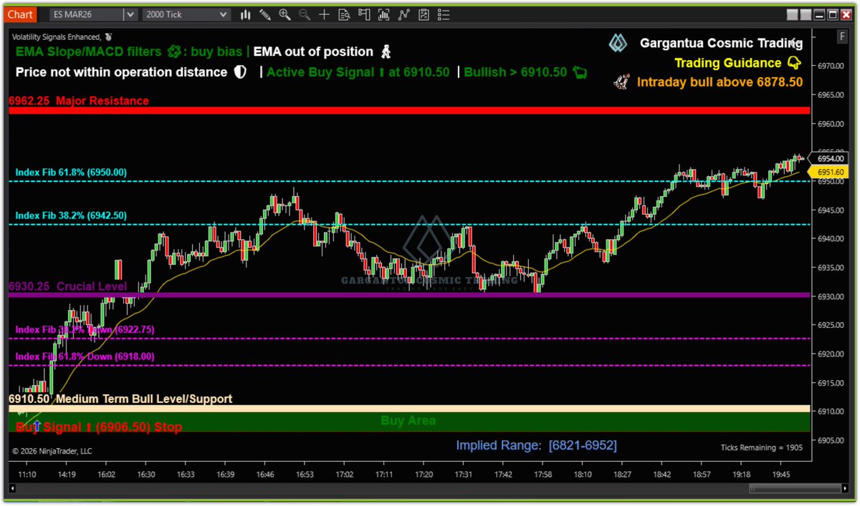The width and height of the screenshot is (860, 506).
Task: Click the Index Fib 61.8% (6950.00) label
Action: tap(71, 172)
